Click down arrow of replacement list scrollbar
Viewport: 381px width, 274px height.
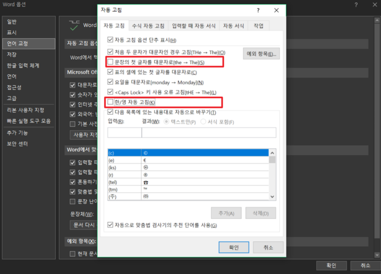pyautogui.click(x=272, y=196)
